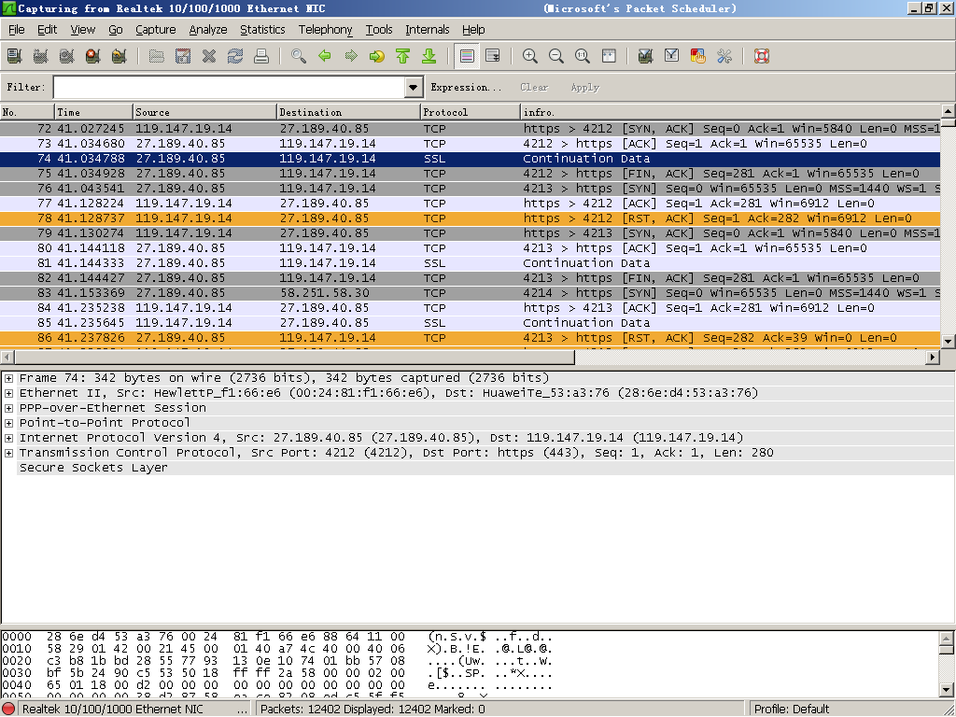
Task: Sort by the Time column header
Action: pyautogui.click(x=94, y=112)
